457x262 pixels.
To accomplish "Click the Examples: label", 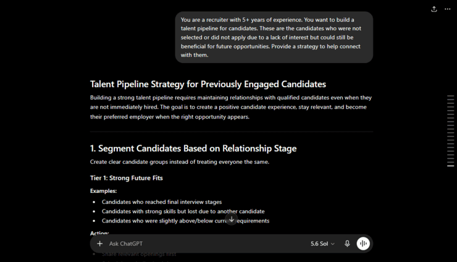I will click(104, 191).
